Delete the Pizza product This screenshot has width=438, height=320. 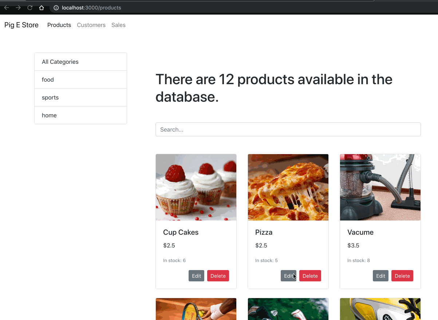310,276
